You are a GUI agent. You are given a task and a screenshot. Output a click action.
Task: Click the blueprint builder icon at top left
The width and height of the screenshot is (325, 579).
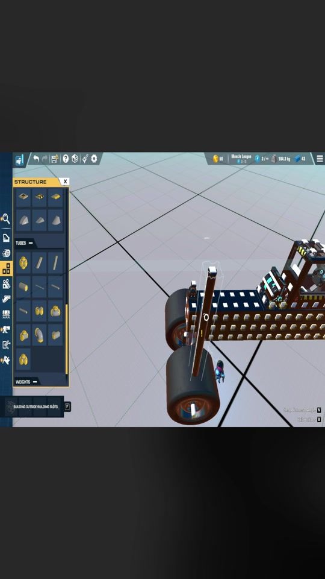tap(19, 159)
